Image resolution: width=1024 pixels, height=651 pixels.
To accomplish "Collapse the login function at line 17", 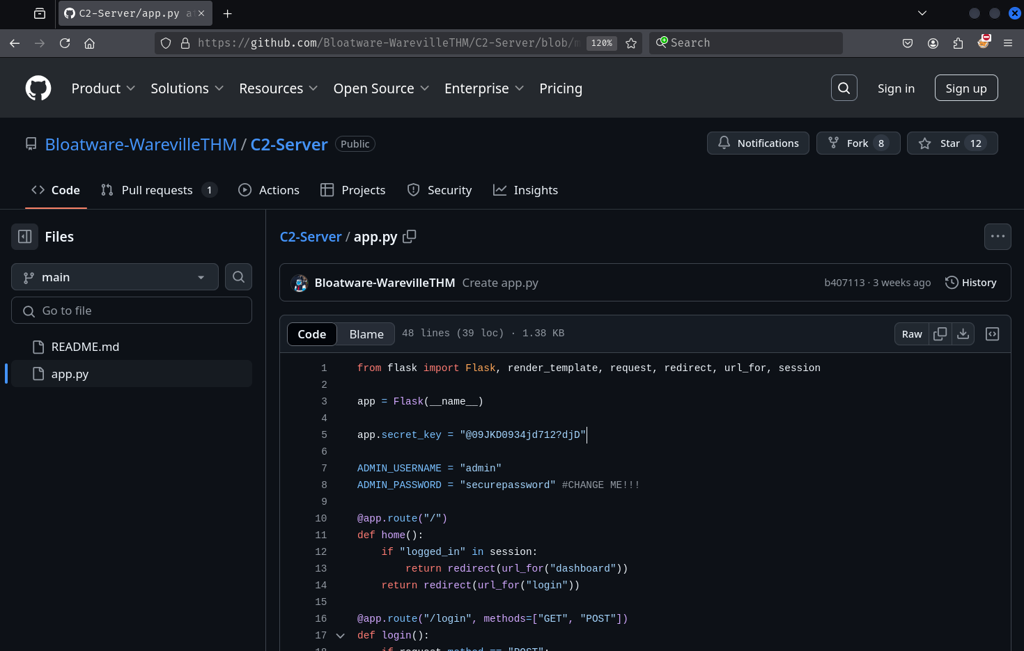I will (340, 636).
